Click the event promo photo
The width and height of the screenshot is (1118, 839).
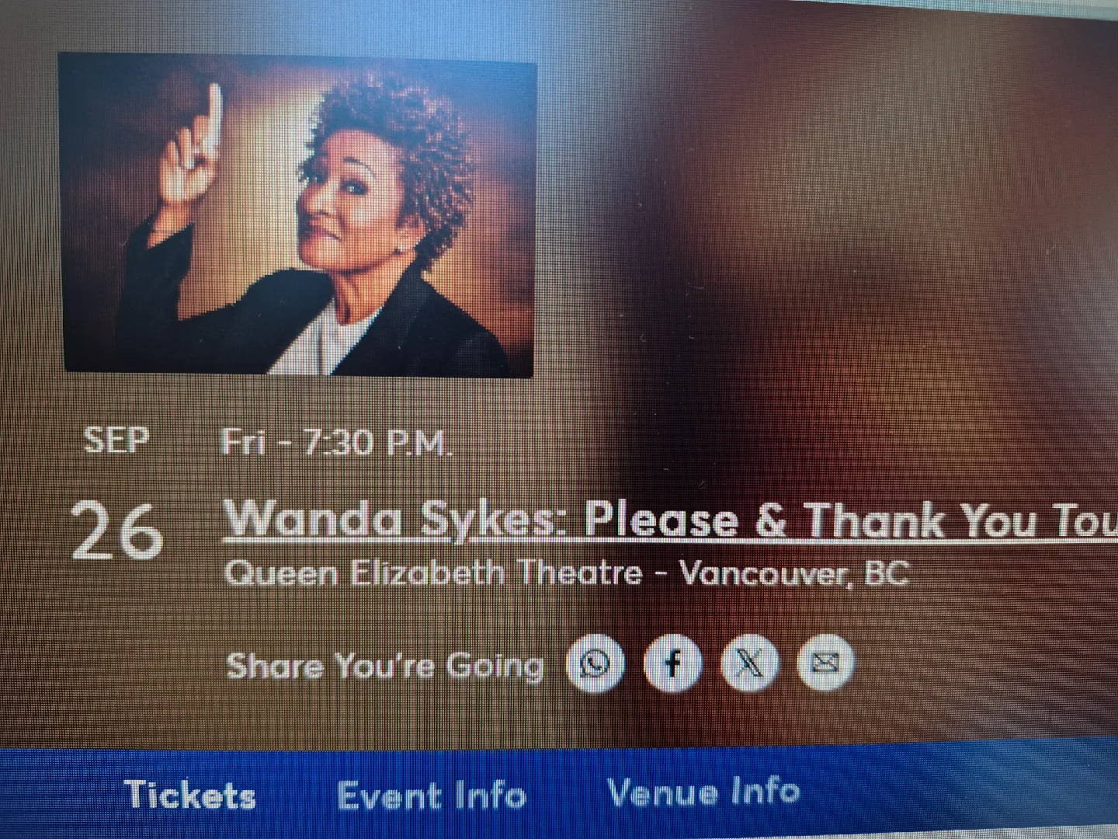point(299,215)
